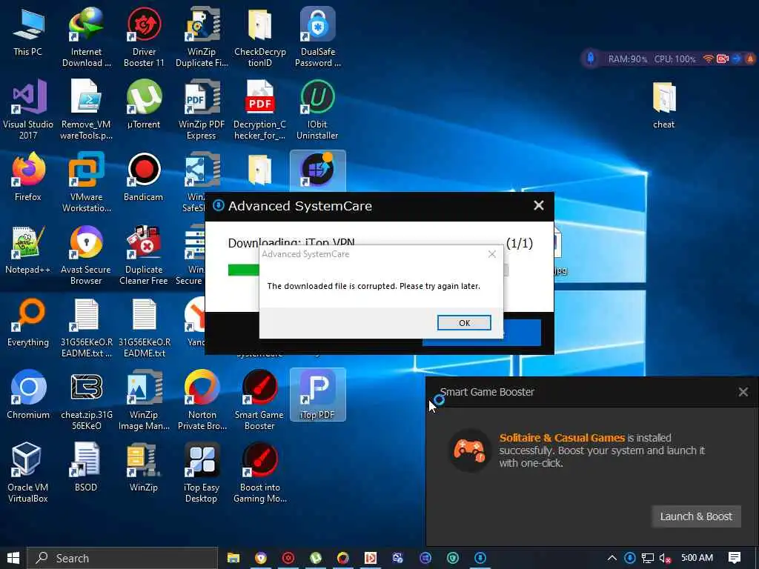Click Launch & Boost in Smart Game Booster
759x569 pixels.
click(x=695, y=516)
